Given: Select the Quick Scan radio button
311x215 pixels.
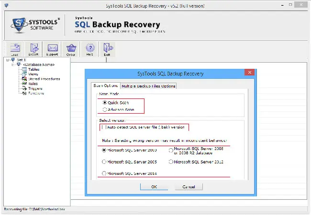Looking at the screenshot, I should click(104, 103).
